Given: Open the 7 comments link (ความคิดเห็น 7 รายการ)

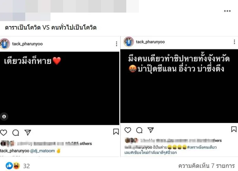Looking at the screenshot, I should click(206, 166).
